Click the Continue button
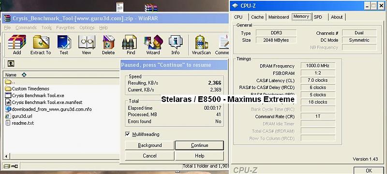Screen dimensions: 387x174 [x=199, y=145]
